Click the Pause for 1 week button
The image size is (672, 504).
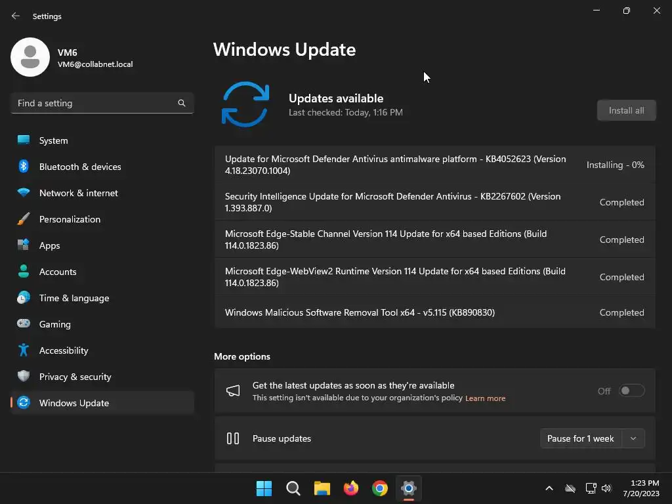[581, 438]
